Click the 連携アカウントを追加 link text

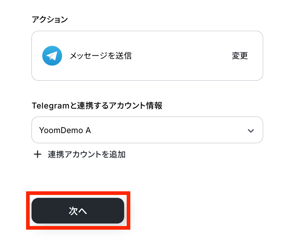pos(87,155)
